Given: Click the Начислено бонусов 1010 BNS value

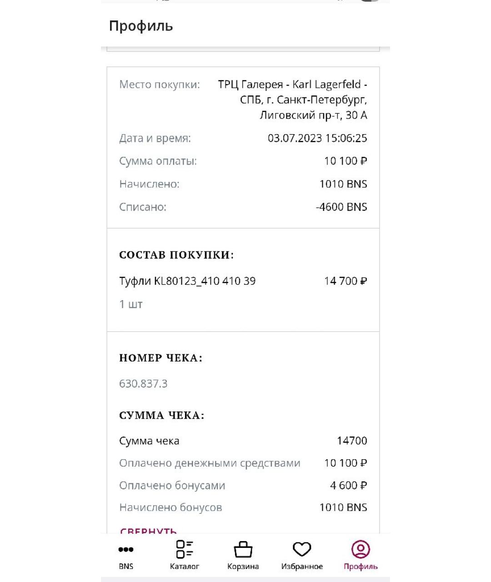Looking at the screenshot, I should coord(343,507).
